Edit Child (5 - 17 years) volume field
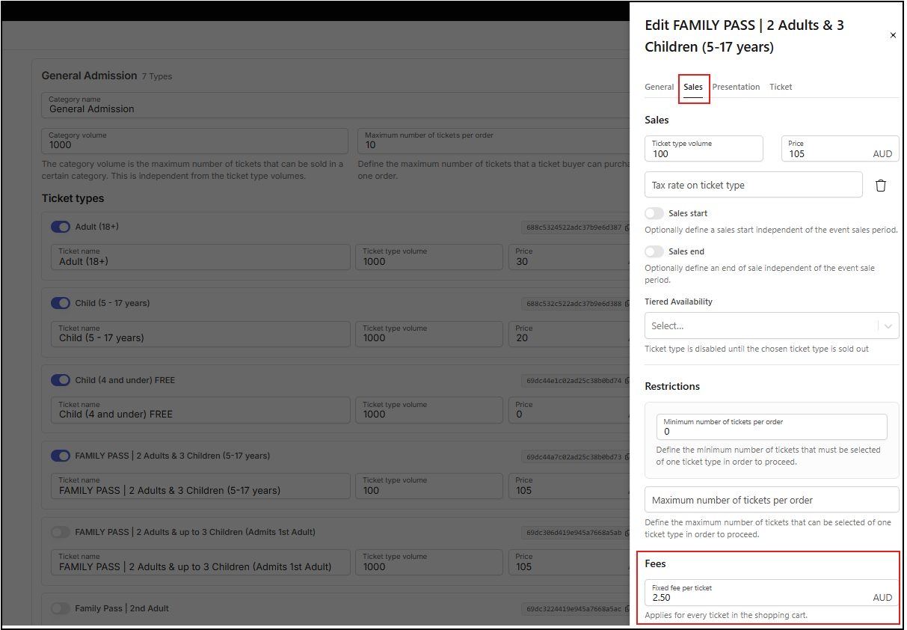907x630 pixels. tap(429, 334)
